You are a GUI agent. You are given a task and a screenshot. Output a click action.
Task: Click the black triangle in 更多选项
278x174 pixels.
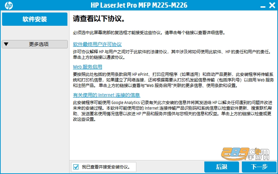pos(6,44)
